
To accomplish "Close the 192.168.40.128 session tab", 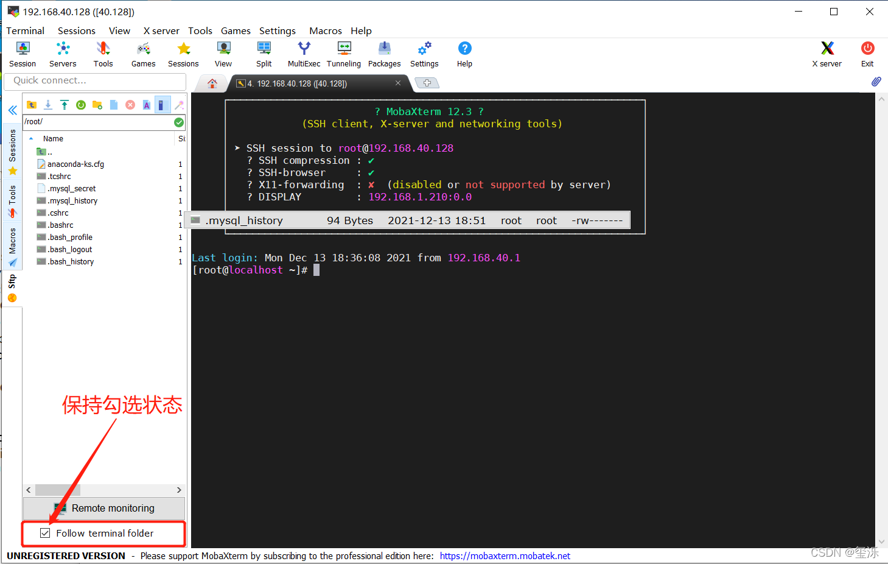I will pos(398,83).
